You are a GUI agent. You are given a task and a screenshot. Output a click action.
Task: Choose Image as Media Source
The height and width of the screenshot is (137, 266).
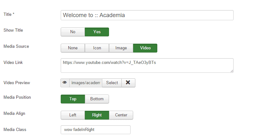pos(121,48)
